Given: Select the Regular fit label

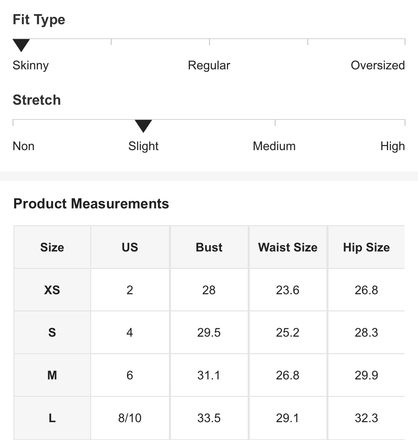Looking at the screenshot, I should [x=209, y=65].
